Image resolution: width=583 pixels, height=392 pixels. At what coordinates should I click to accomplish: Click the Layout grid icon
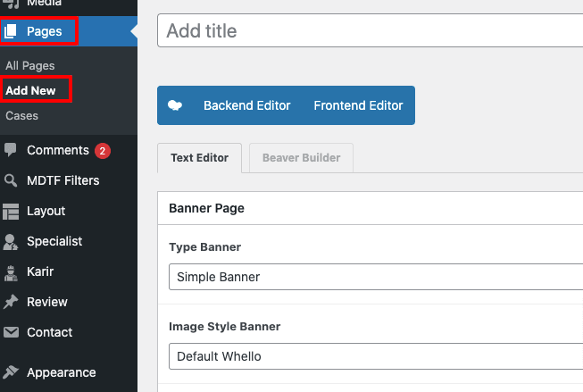tap(12, 211)
